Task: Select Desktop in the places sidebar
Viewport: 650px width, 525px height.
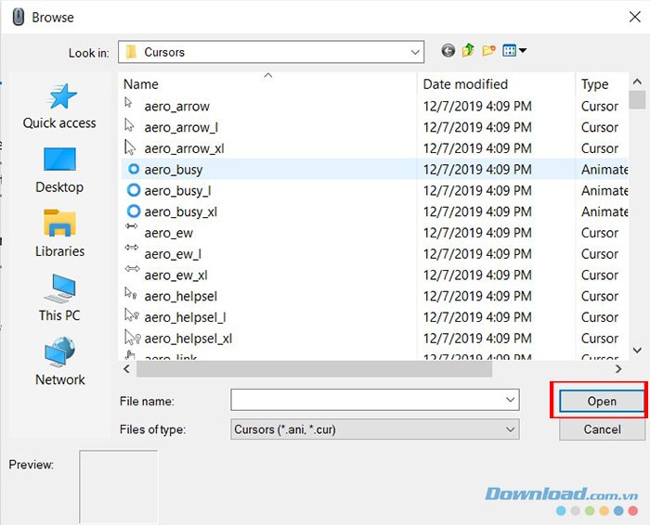Action: (x=59, y=171)
